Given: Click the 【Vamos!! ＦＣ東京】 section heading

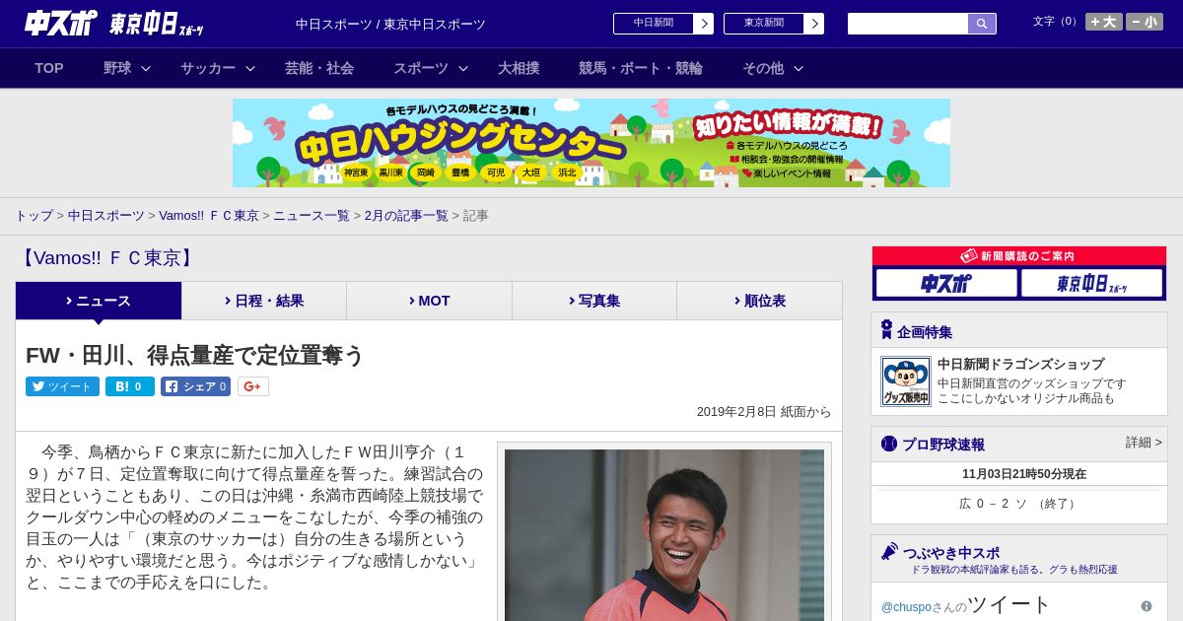Looking at the screenshot, I should [x=107, y=258].
